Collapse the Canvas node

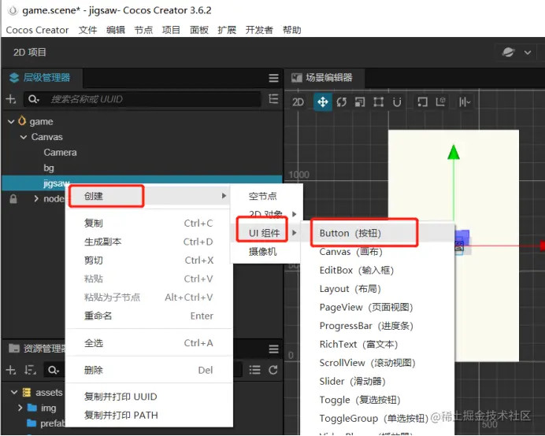24,137
